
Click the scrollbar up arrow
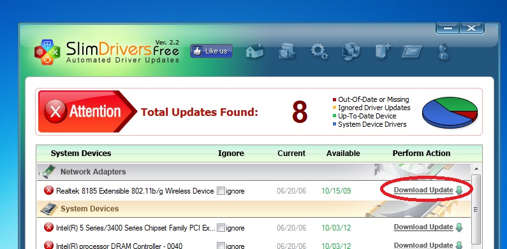coord(476,169)
